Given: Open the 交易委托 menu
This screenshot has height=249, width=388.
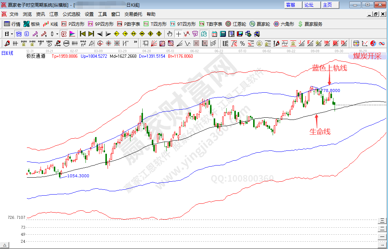Looking at the screenshot, I should point(133,14).
